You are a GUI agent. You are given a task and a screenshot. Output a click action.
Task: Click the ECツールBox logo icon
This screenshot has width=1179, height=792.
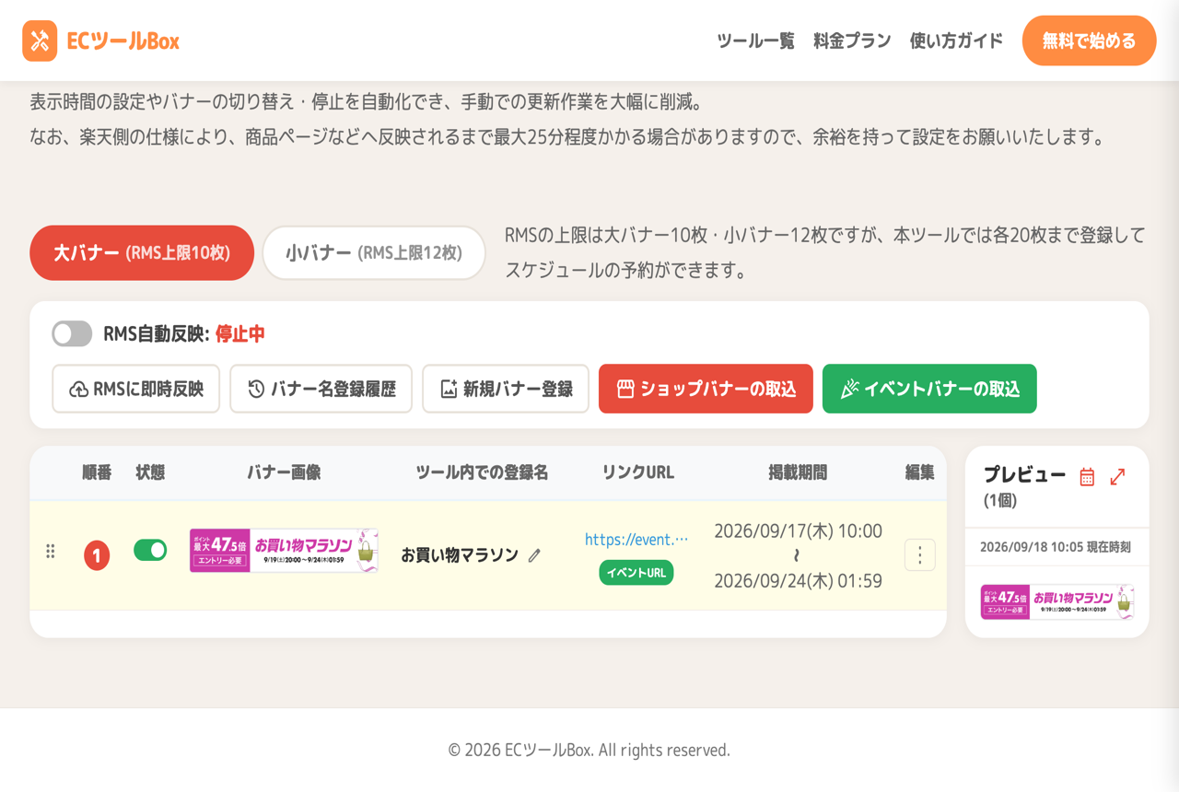point(40,41)
